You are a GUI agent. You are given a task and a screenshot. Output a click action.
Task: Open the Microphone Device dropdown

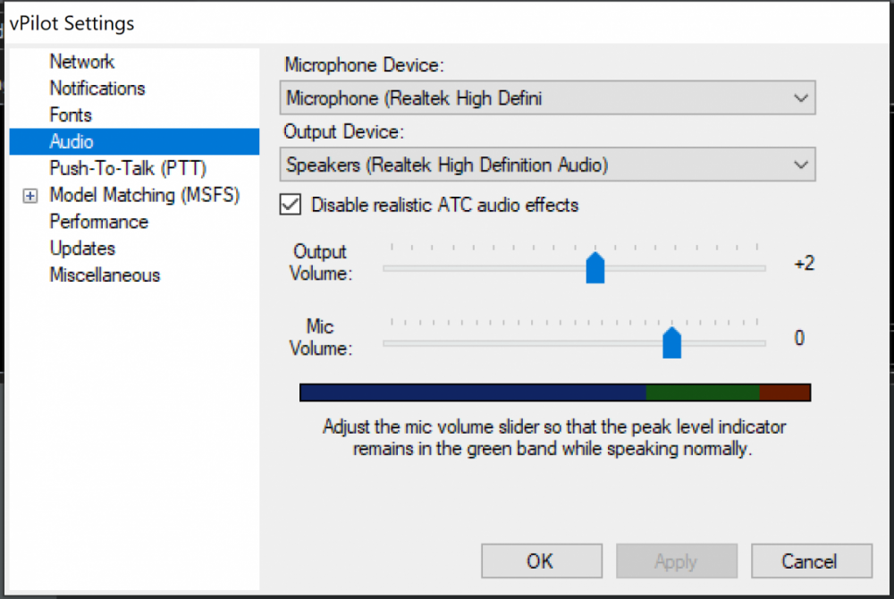[x=547, y=98]
